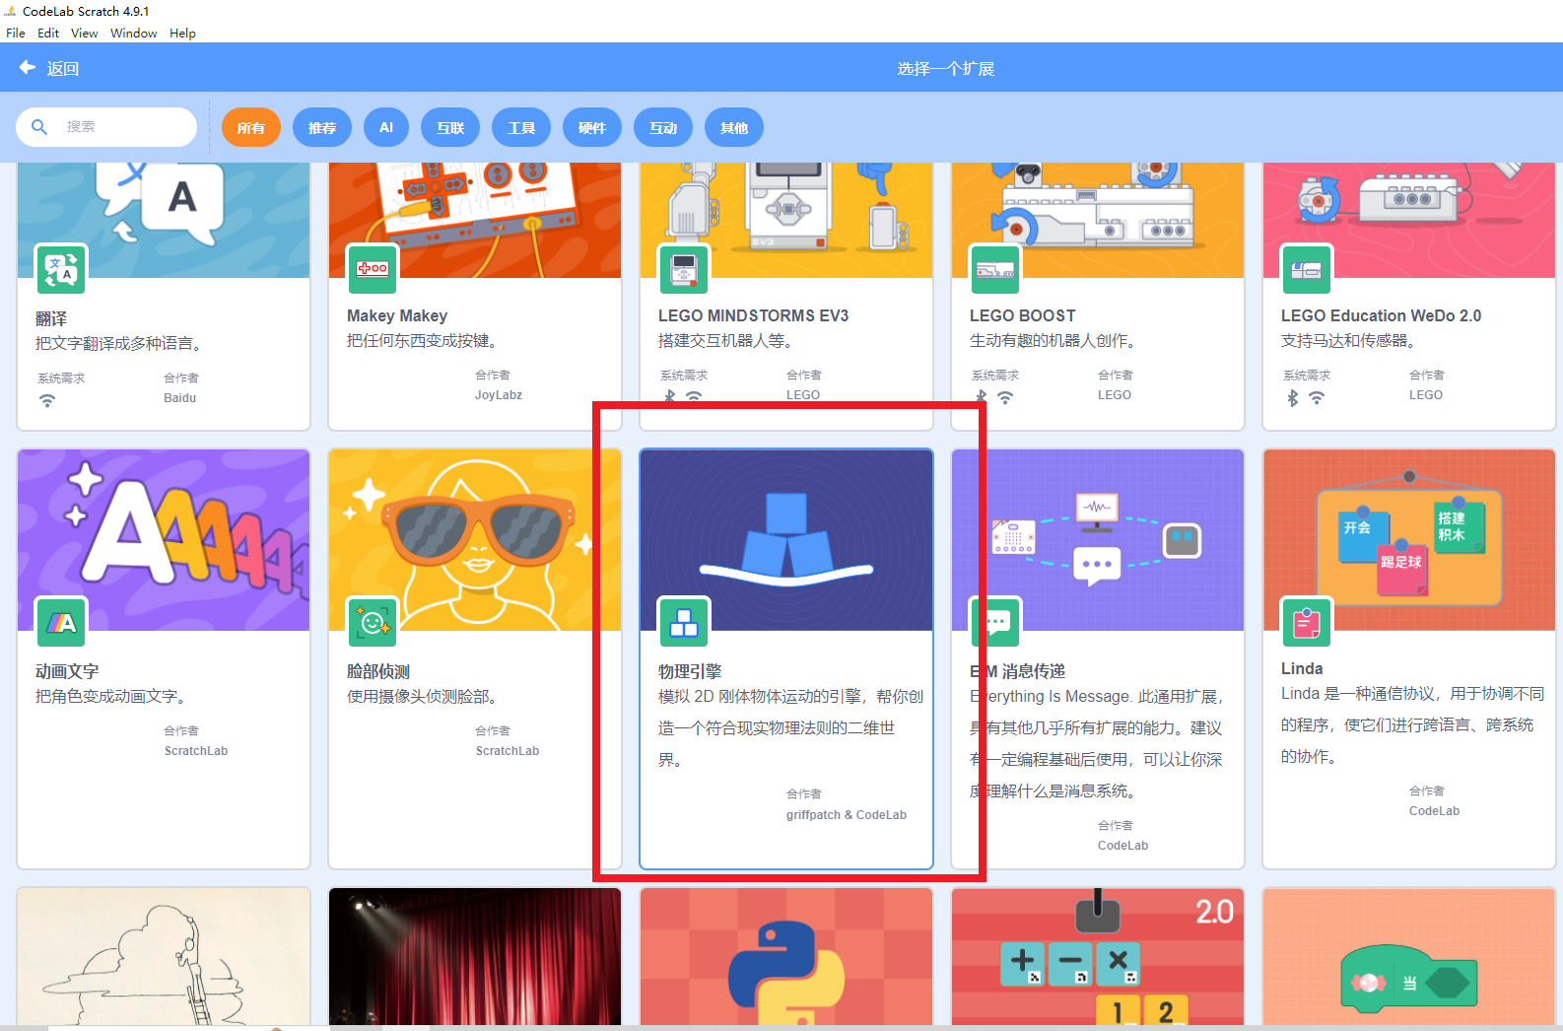Open the Edit menu
The width and height of the screenshot is (1563, 1031).
(48, 33)
